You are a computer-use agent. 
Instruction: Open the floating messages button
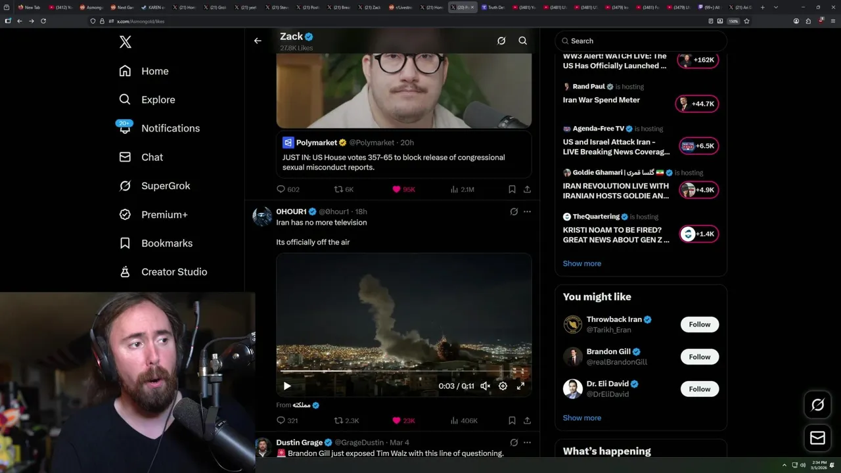pyautogui.click(x=818, y=438)
